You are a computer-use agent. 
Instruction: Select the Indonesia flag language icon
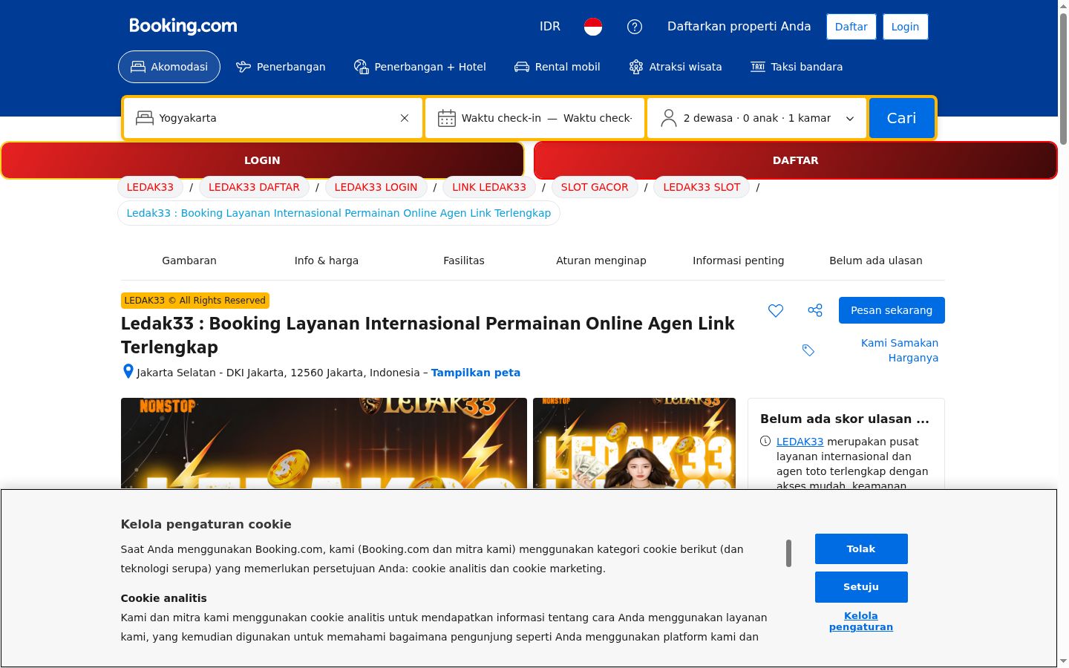(x=593, y=27)
